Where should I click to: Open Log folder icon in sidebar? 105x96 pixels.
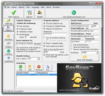[9, 21]
